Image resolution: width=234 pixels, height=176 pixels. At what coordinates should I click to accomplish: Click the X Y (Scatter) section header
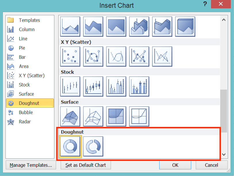[140, 42]
